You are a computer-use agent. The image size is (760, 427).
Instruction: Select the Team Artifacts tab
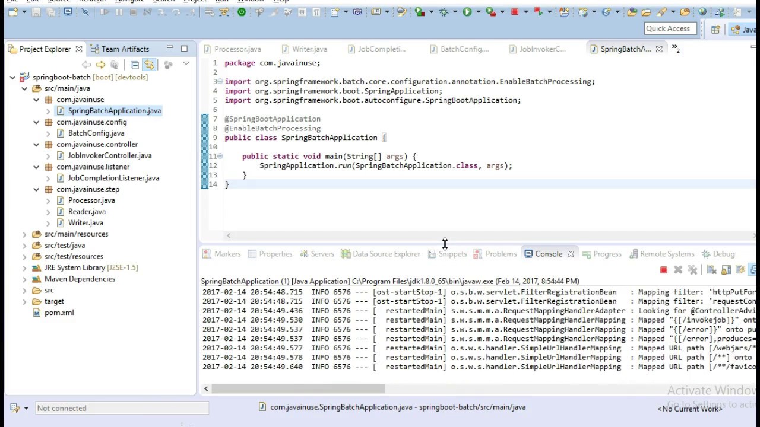click(x=119, y=49)
